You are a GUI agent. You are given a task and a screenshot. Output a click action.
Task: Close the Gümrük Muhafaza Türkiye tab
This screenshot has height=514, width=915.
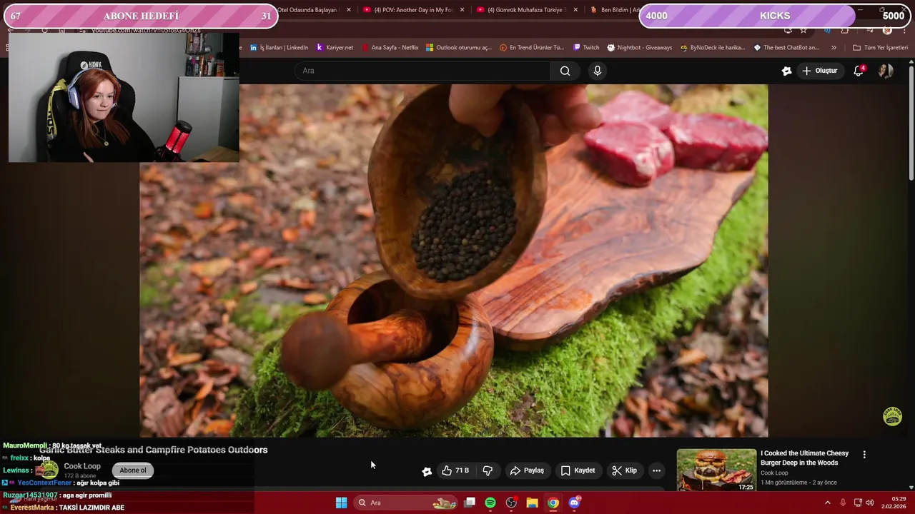coord(574,10)
